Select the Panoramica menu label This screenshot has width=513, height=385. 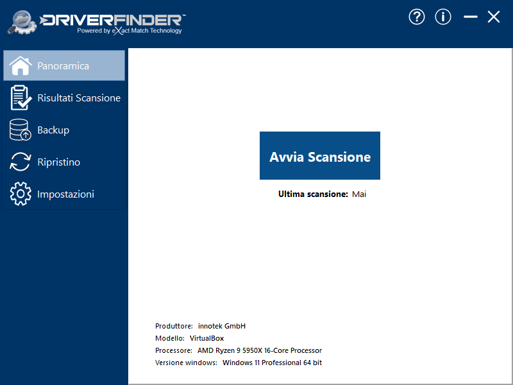(63, 66)
